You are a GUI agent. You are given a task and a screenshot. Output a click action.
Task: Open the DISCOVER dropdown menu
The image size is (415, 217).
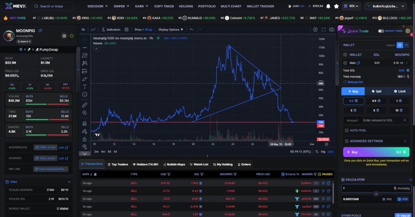(98, 6)
